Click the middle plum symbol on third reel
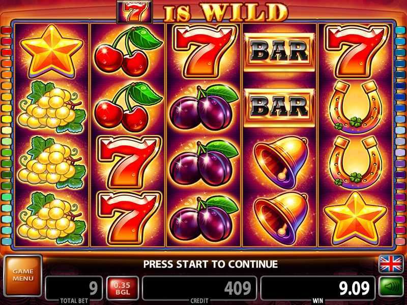The image size is (407, 305). (203, 163)
